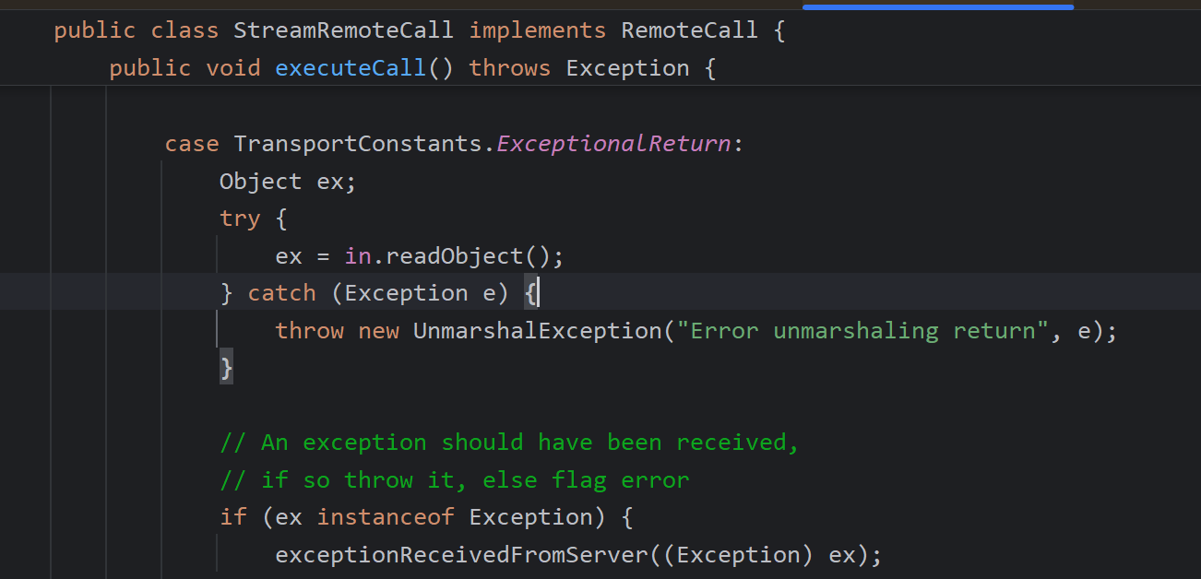Click the StreamRemoteCall class name in sticky header

click(343, 30)
